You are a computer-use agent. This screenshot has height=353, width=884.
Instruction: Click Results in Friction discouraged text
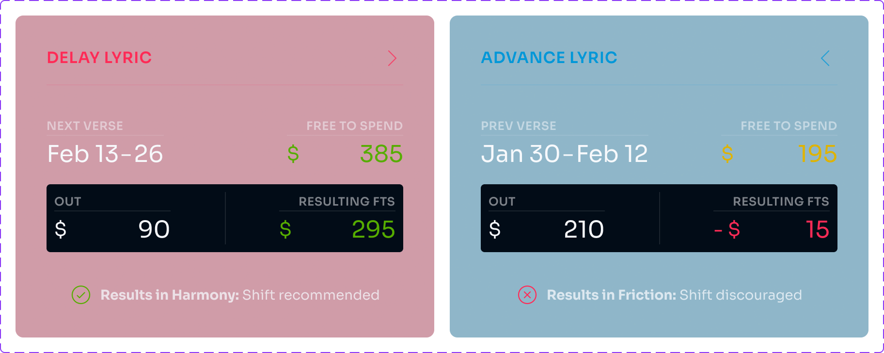tap(675, 295)
